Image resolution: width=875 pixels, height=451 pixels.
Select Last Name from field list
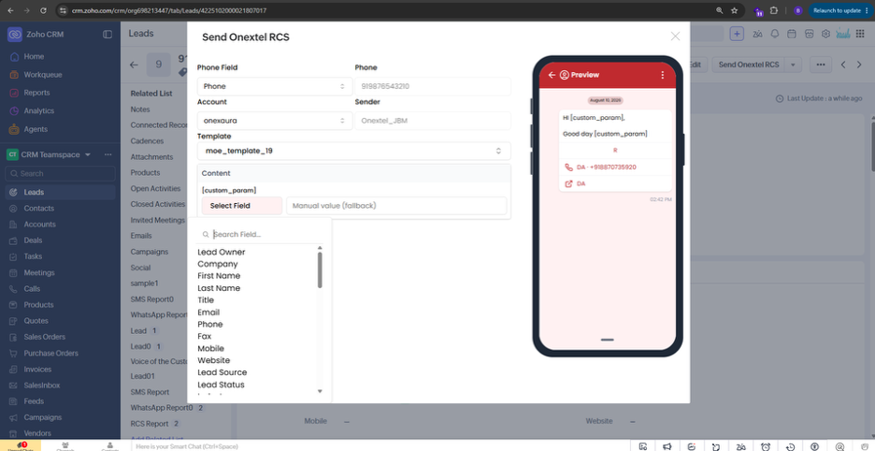click(219, 288)
